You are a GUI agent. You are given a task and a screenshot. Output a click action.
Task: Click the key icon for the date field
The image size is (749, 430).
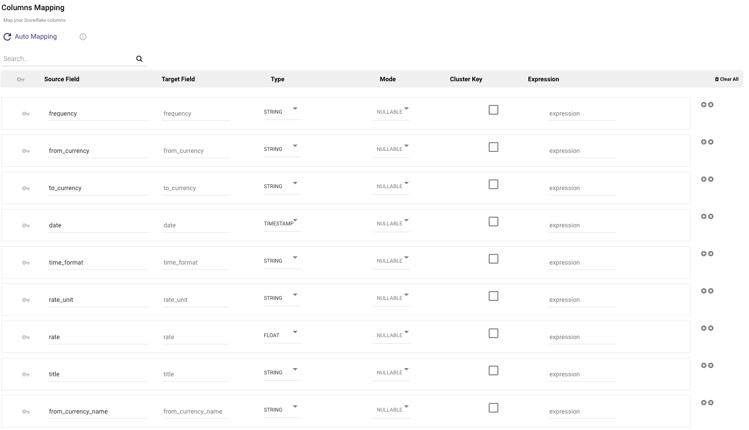point(26,225)
